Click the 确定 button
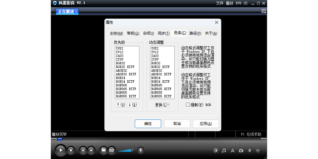318x159 pixels. 148,124
